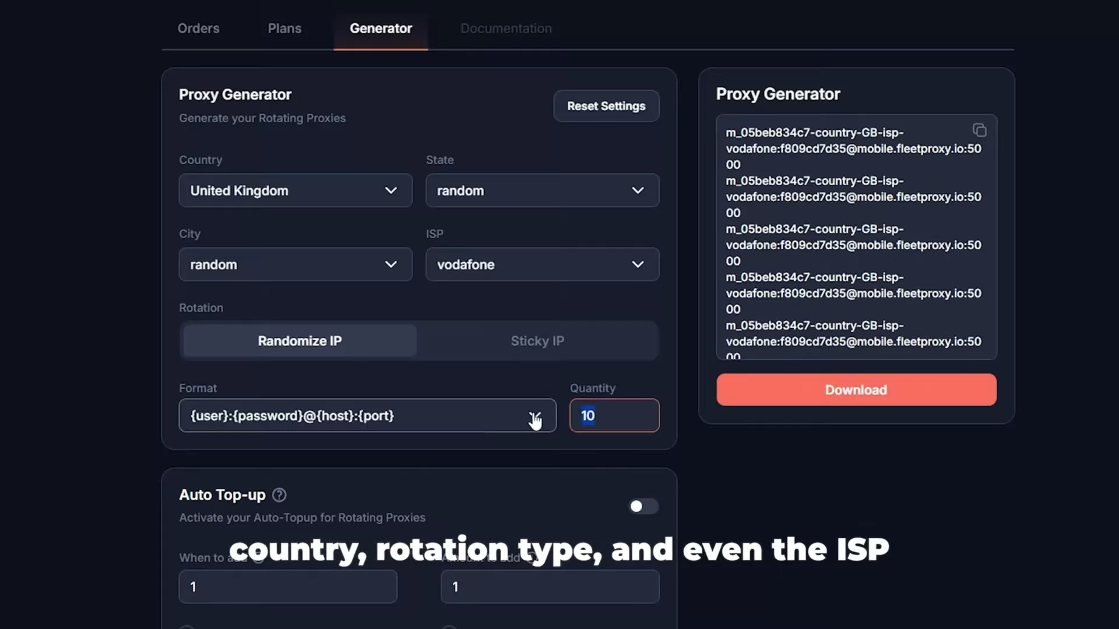
Task: Go to the Orders tab
Action: 198,28
